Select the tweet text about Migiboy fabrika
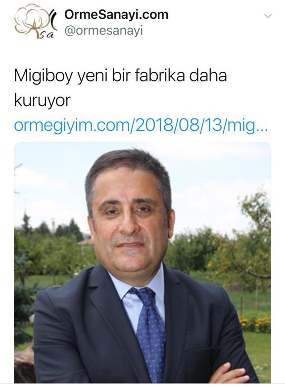 pos(120,88)
